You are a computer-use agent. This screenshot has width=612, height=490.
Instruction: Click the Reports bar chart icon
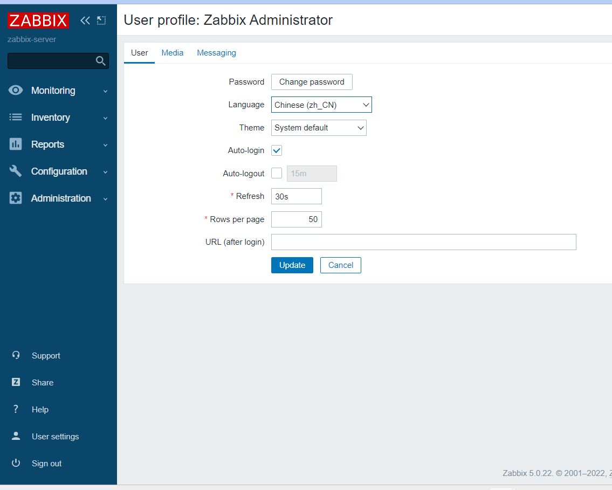pyautogui.click(x=16, y=144)
